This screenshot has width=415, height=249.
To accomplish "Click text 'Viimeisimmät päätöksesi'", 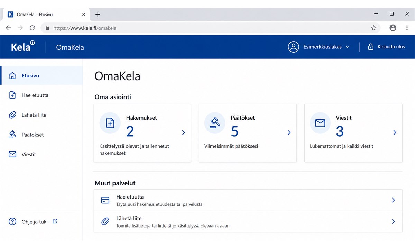I will tap(231, 146).
